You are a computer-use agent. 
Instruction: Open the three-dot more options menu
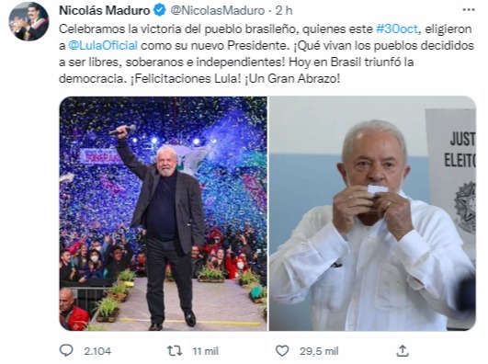(x=469, y=10)
